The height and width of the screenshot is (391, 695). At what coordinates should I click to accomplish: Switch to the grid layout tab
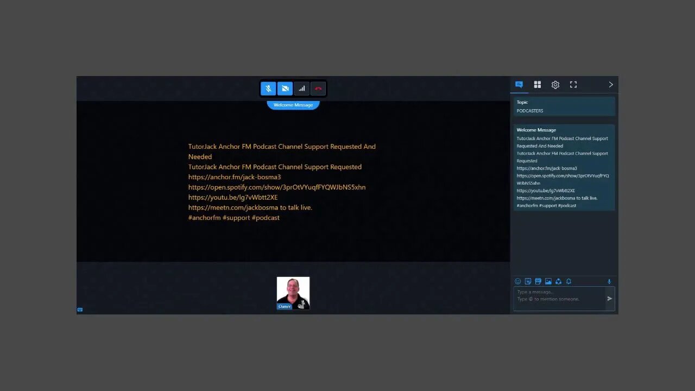coord(538,85)
